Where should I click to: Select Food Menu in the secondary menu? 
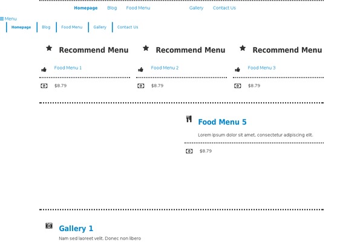pyautogui.click(x=71, y=27)
